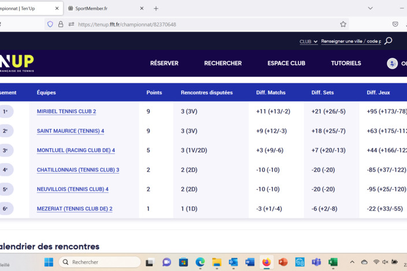Click the shield tracking protection icon

tap(50, 24)
